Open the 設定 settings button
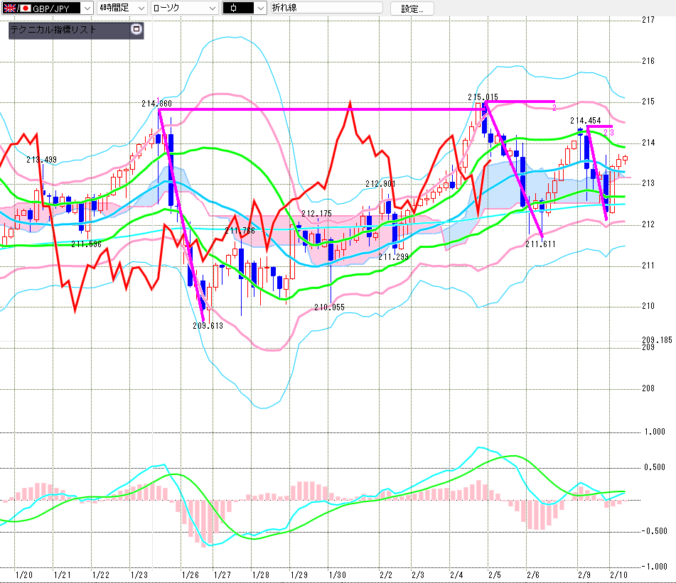 pos(412,9)
